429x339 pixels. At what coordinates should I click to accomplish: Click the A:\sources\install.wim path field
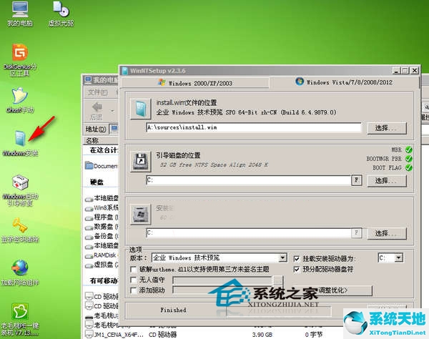tap(254, 127)
